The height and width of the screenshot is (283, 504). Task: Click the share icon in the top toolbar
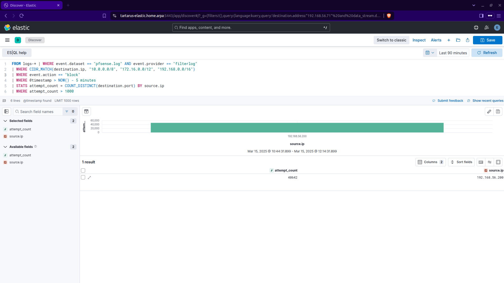467,40
